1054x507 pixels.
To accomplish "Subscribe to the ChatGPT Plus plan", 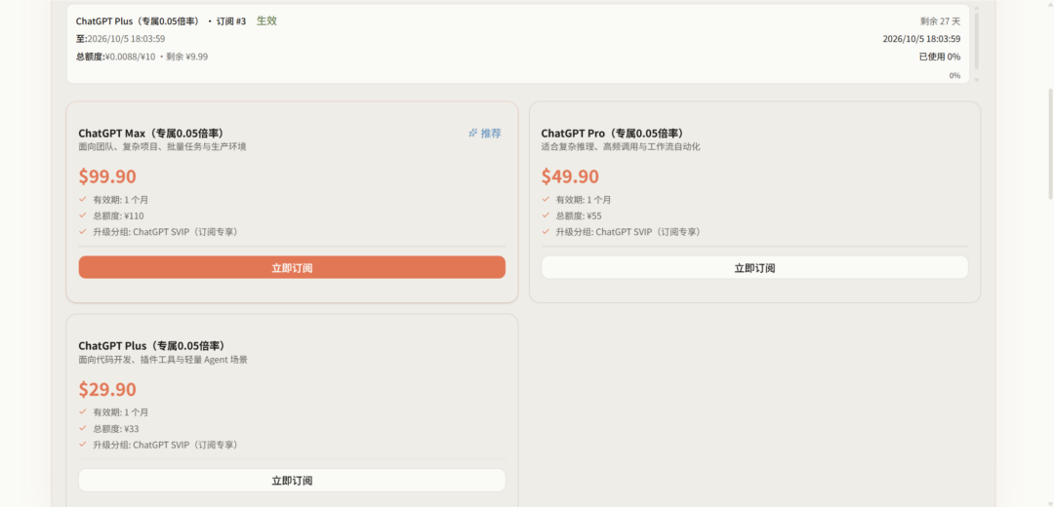I will [292, 480].
